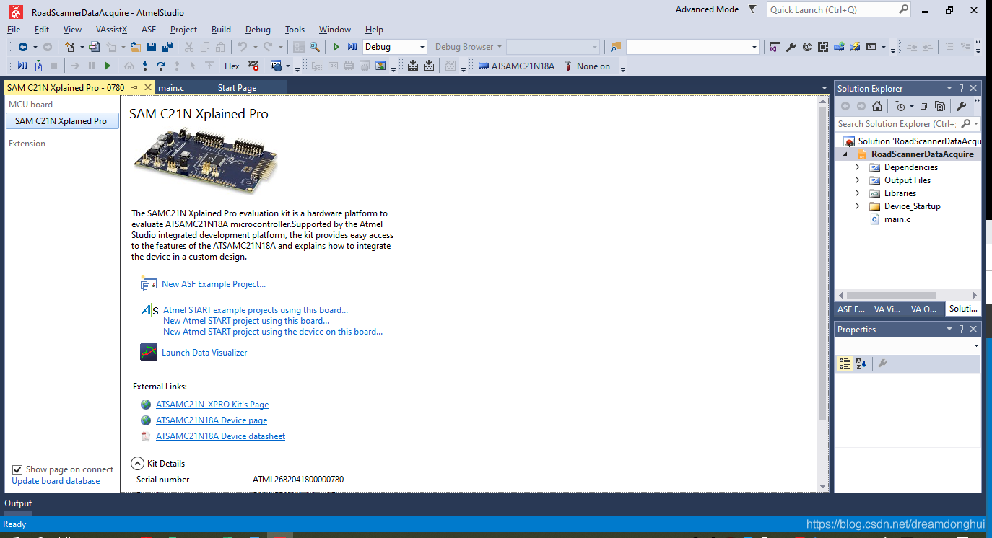Collapse the RoadScannerDataAcquire project node
992x538 pixels.
pyautogui.click(x=845, y=154)
